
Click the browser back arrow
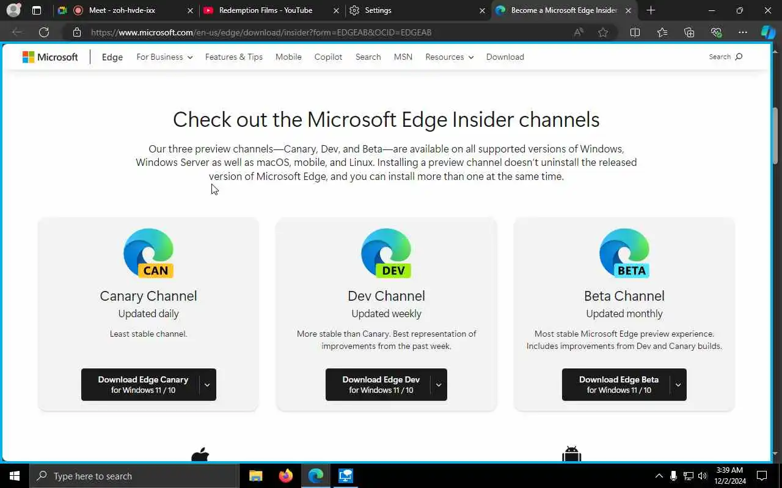tap(17, 32)
